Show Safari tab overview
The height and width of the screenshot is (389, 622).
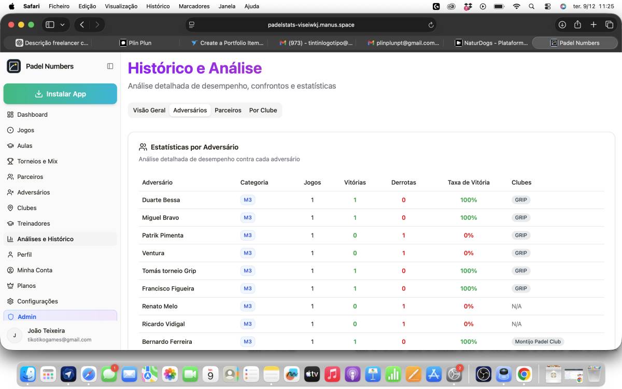[609, 25]
